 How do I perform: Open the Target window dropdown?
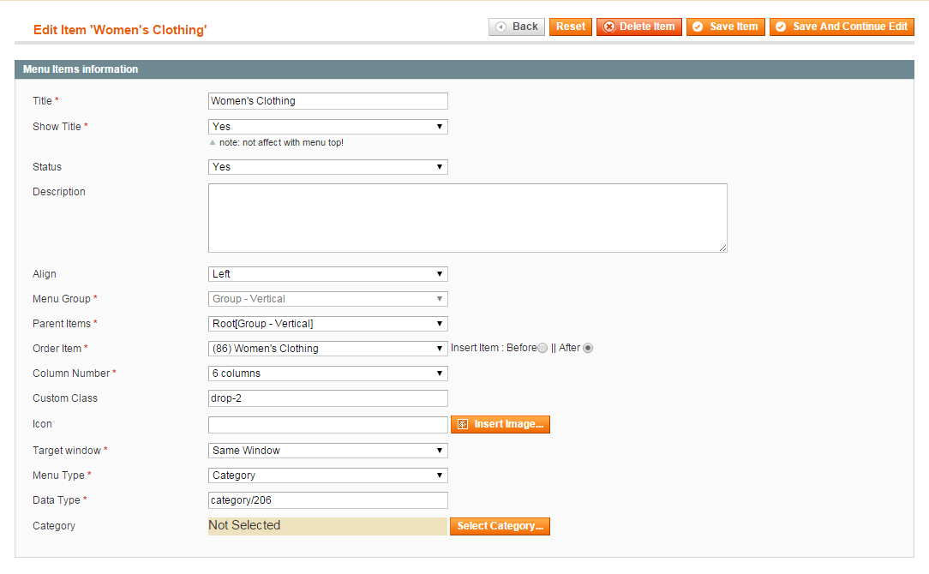328,451
